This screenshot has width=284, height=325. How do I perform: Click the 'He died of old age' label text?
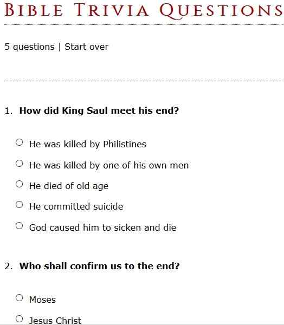coord(69,186)
